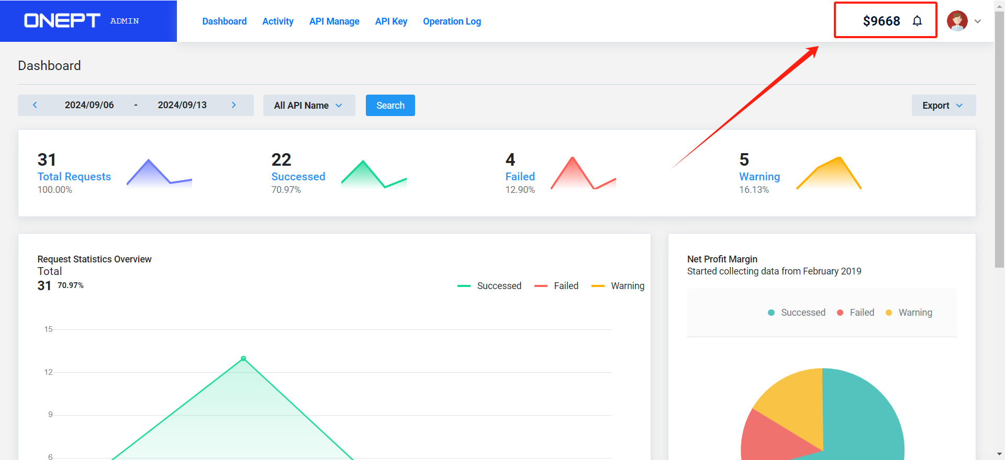Click the Total Requests stat label
Image resolution: width=1005 pixels, height=460 pixels.
(x=74, y=177)
